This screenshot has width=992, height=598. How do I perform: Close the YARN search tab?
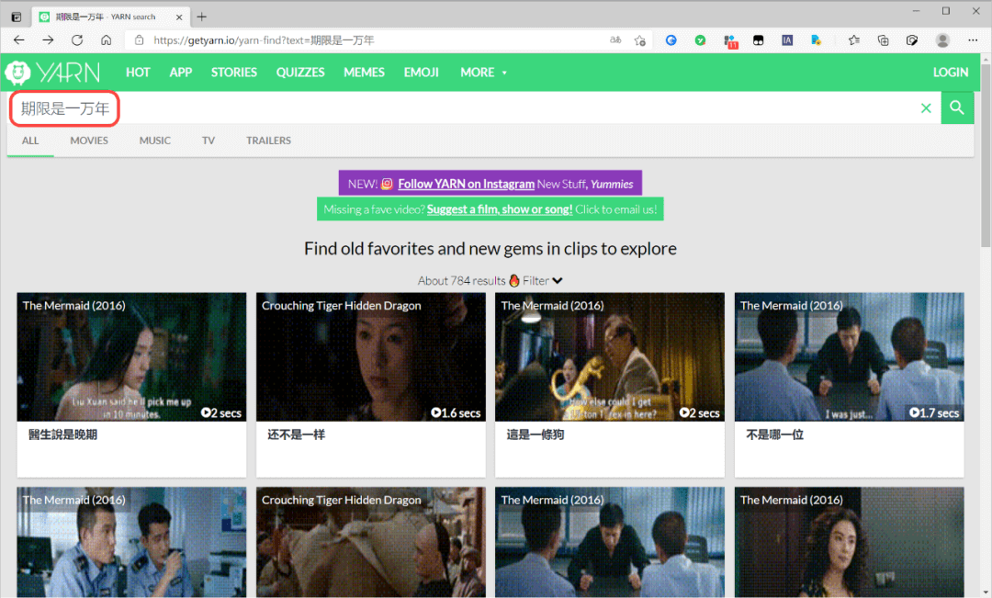click(179, 17)
